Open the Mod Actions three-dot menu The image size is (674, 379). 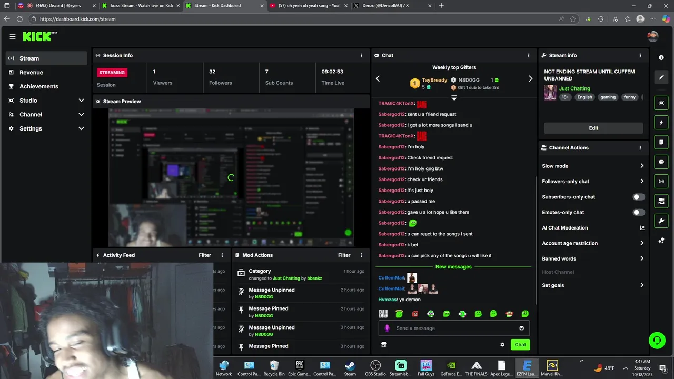[361, 255]
